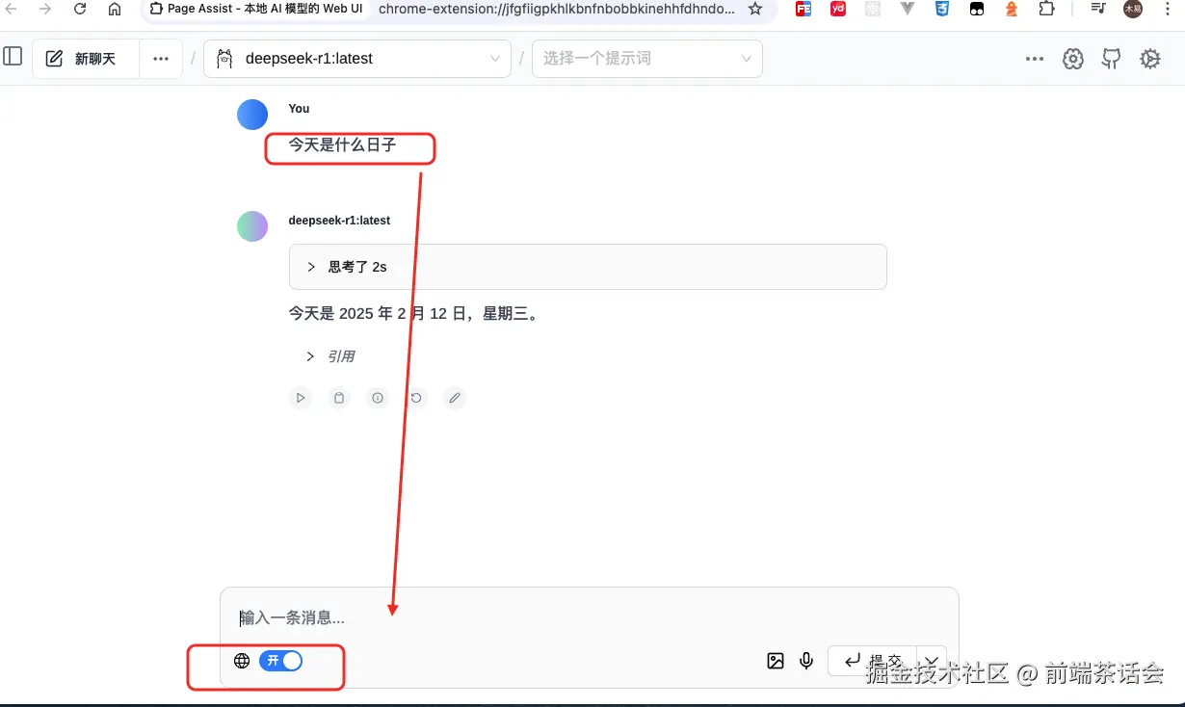Screen dimensions: 1185x707
Task: Reload the page with the refresh icon
Action: [x=80, y=9]
